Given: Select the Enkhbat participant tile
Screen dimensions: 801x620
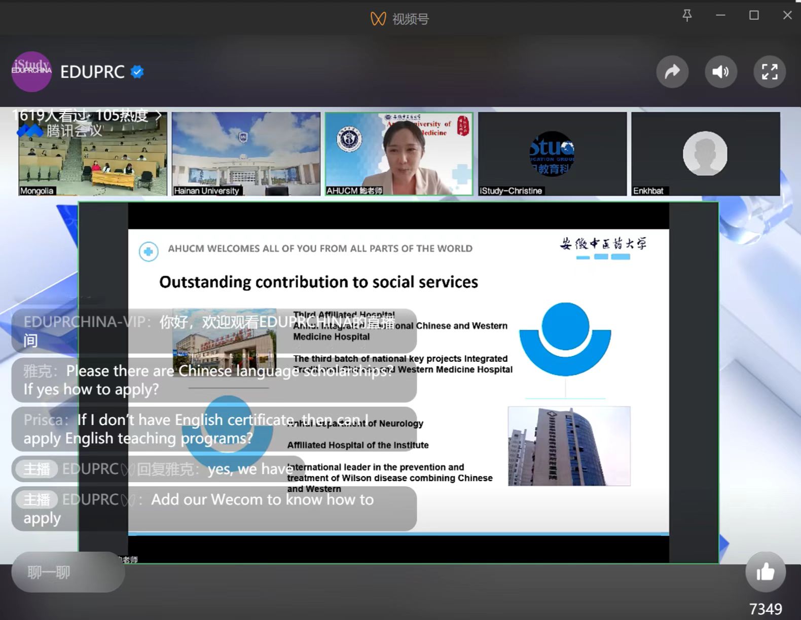Looking at the screenshot, I should pyautogui.click(x=705, y=154).
